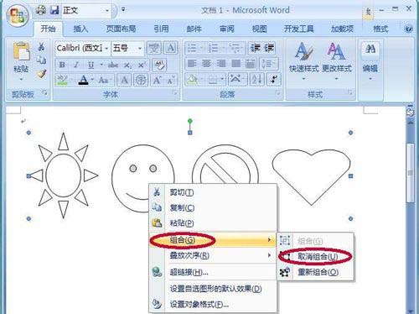
Task: Open the 叠放次序(R) submenu
Action: [x=213, y=255]
